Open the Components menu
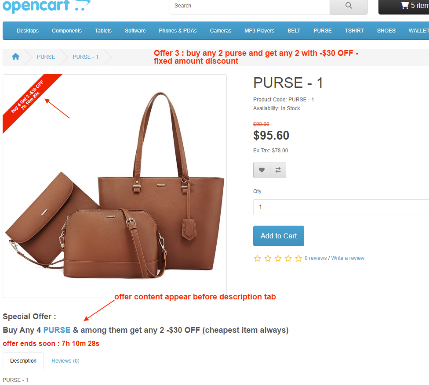 click(x=67, y=31)
